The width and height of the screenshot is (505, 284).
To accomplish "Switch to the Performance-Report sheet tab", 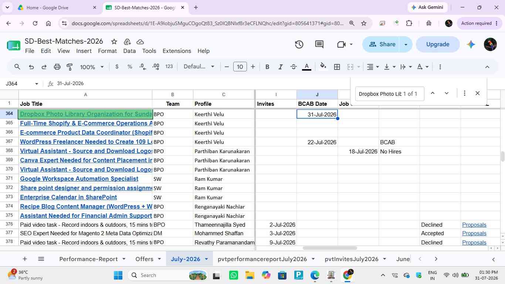I will 88,259.
